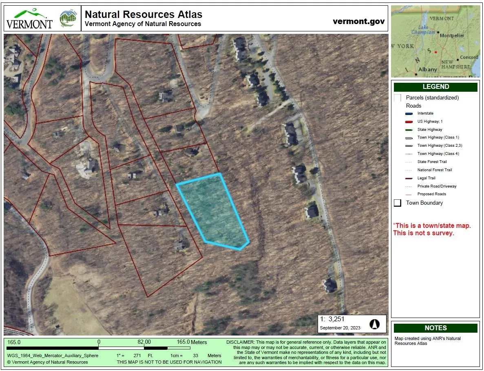
Task: Click the scale bar '82.00' value
Action: tap(144, 342)
